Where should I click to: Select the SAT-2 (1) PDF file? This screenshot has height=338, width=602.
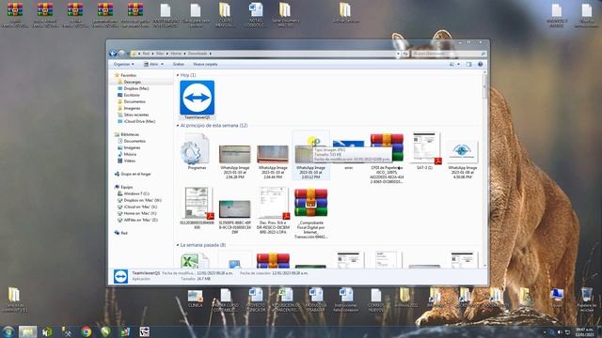[424, 151]
